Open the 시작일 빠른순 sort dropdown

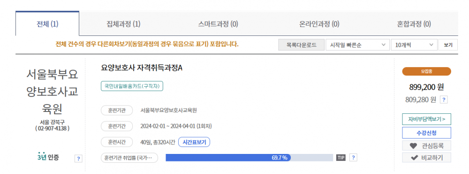point(357,45)
